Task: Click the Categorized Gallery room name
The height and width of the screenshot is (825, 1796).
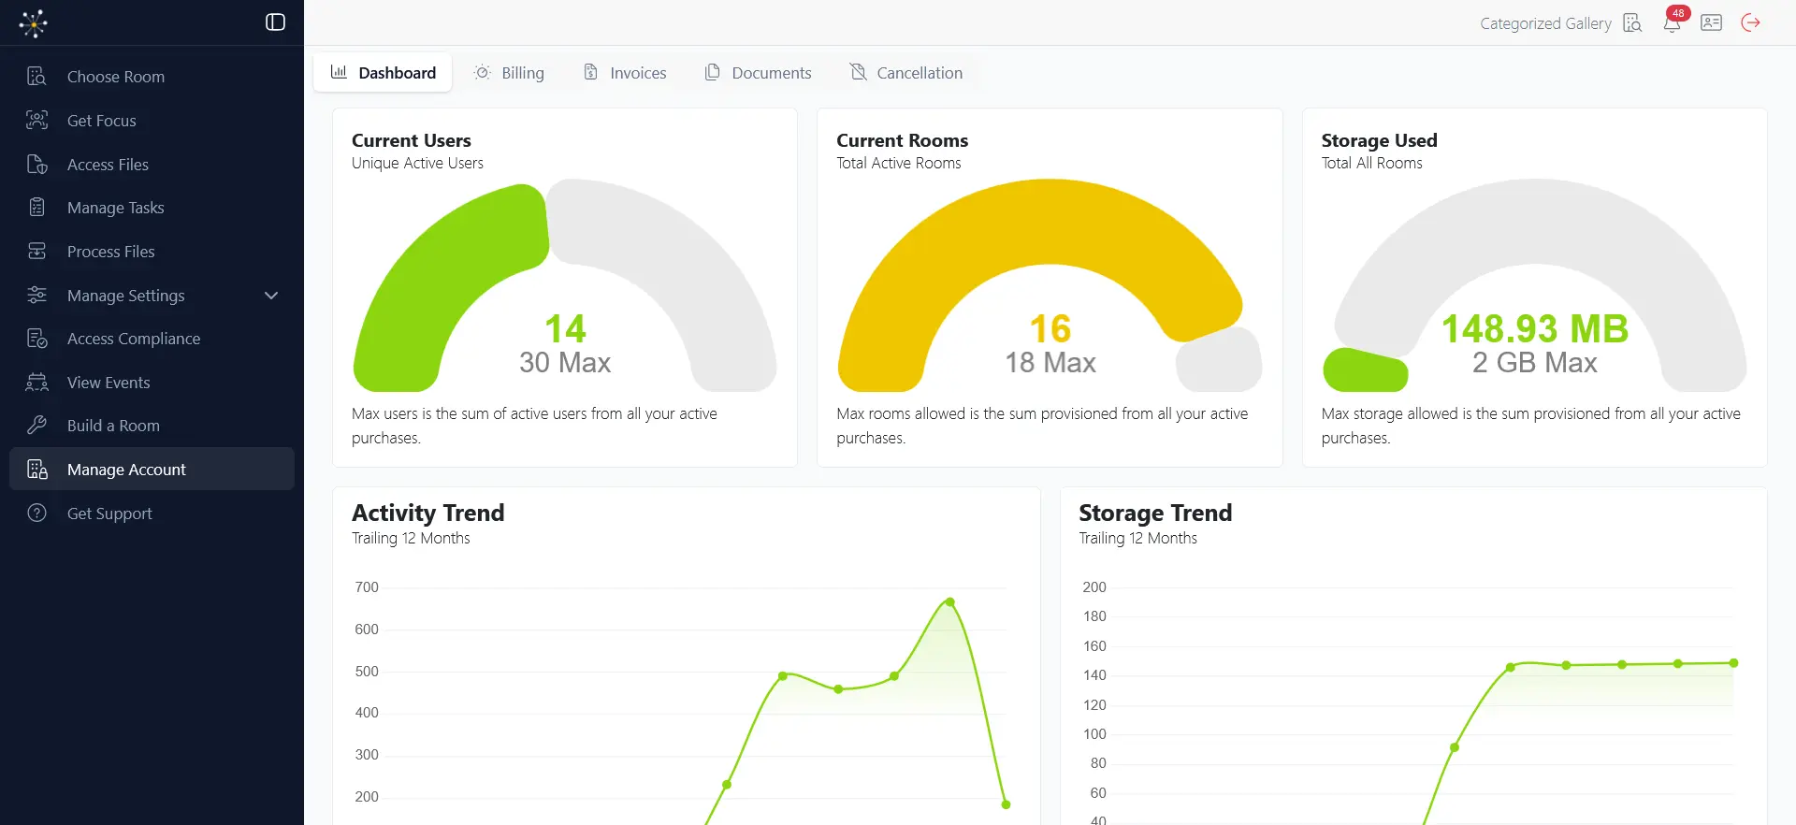Action: pyautogui.click(x=1545, y=23)
